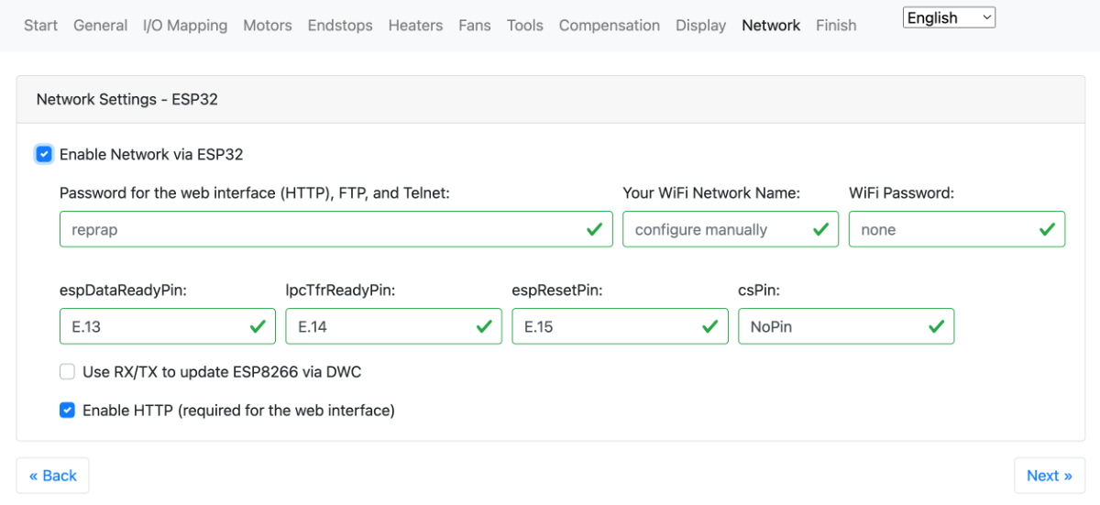Select the I/O Mapping tab
The width and height of the screenshot is (1100, 505).
[x=185, y=26]
